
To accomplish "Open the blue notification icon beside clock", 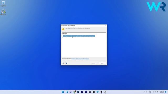I will (x=166, y=92).
